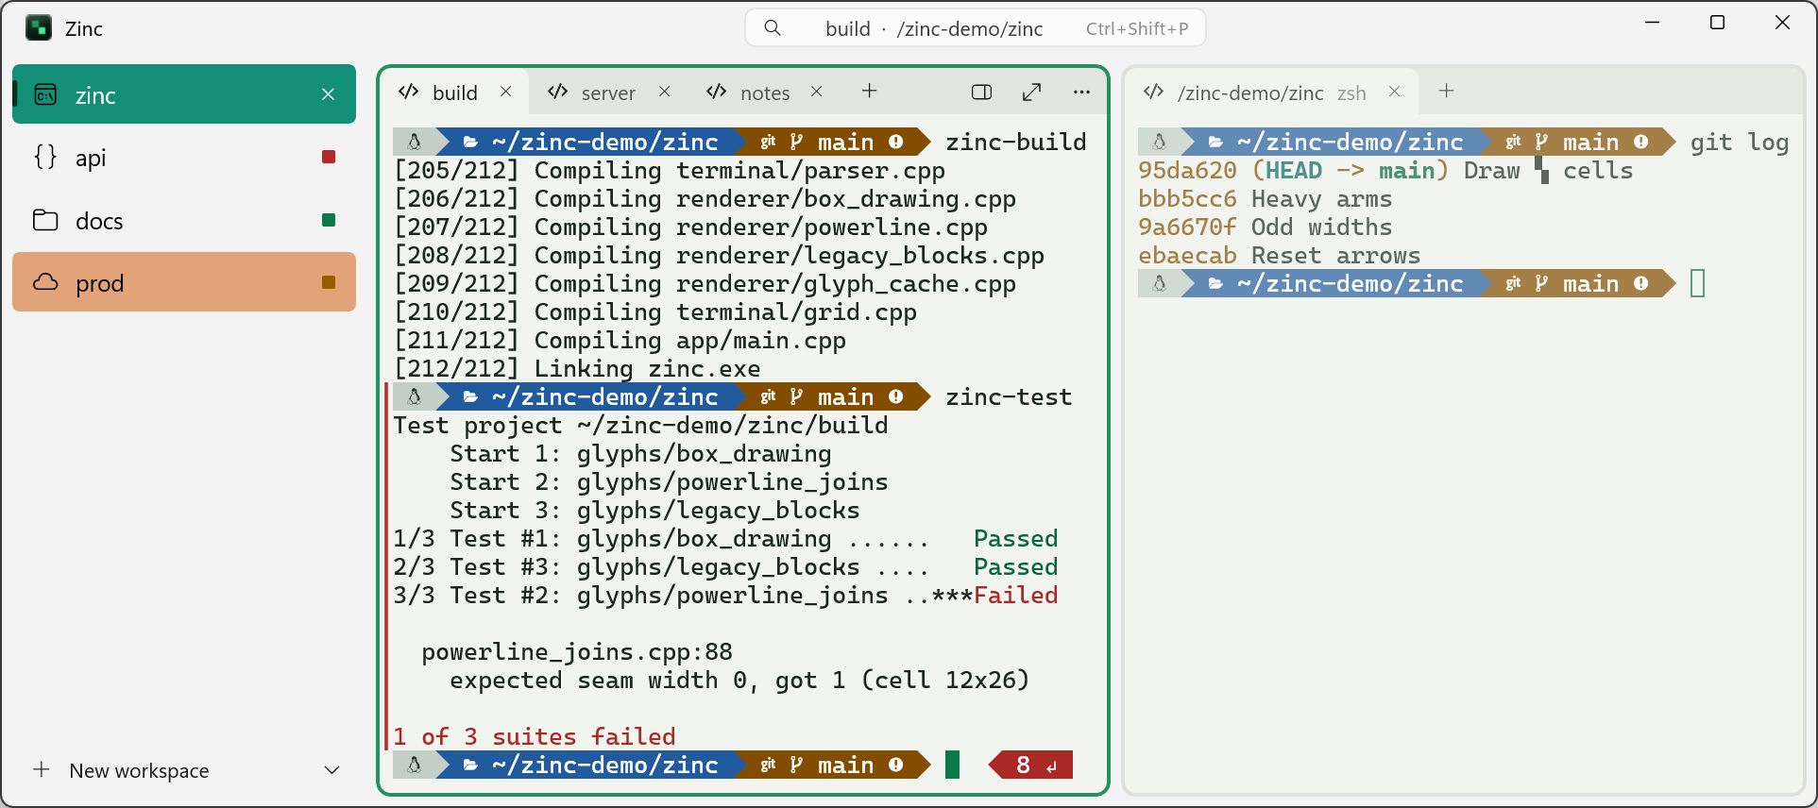Close the zinc workspace
This screenshot has width=1818, height=808.
coord(329,94)
